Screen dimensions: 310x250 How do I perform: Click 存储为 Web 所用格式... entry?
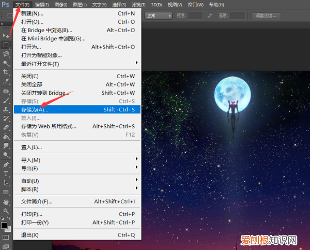(x=49, y=126)
